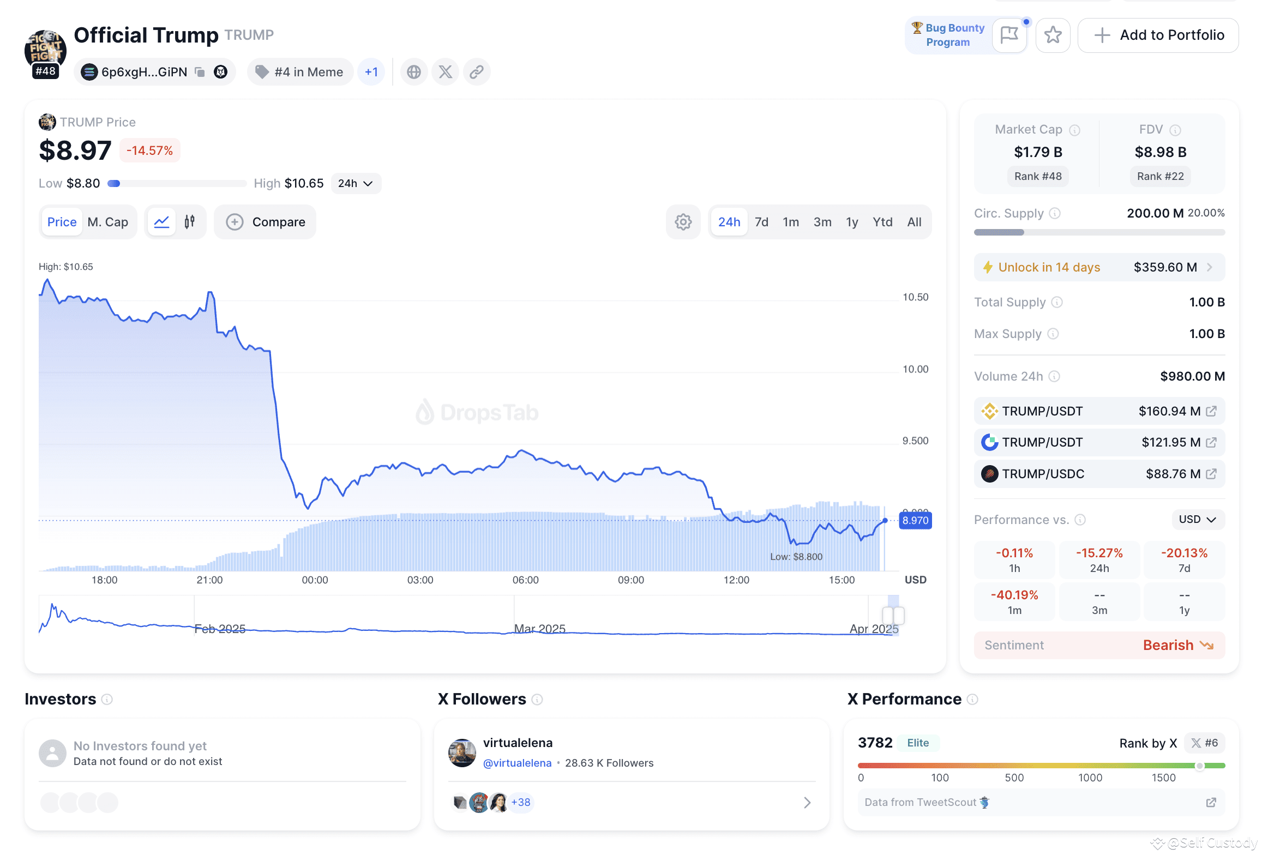Viewport: 1262px width, 855px height.
Task: Open TweetScout data external link icon
Action: (1211, 802)
